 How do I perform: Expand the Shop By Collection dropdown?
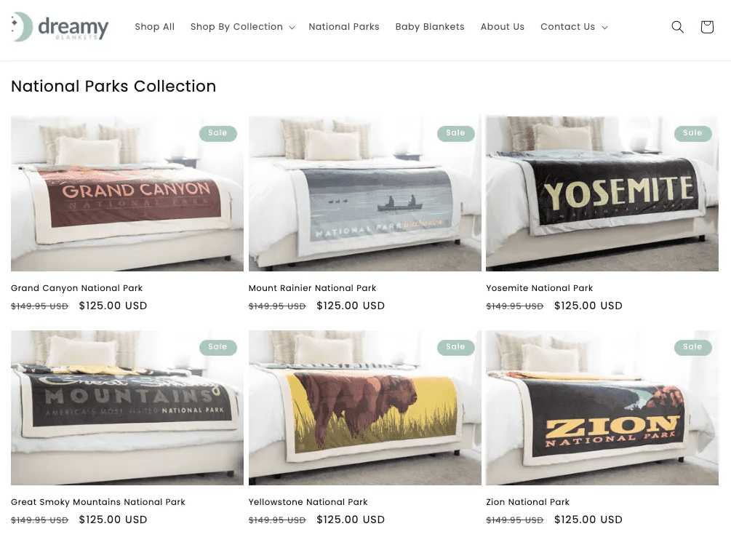pos(242,27)
